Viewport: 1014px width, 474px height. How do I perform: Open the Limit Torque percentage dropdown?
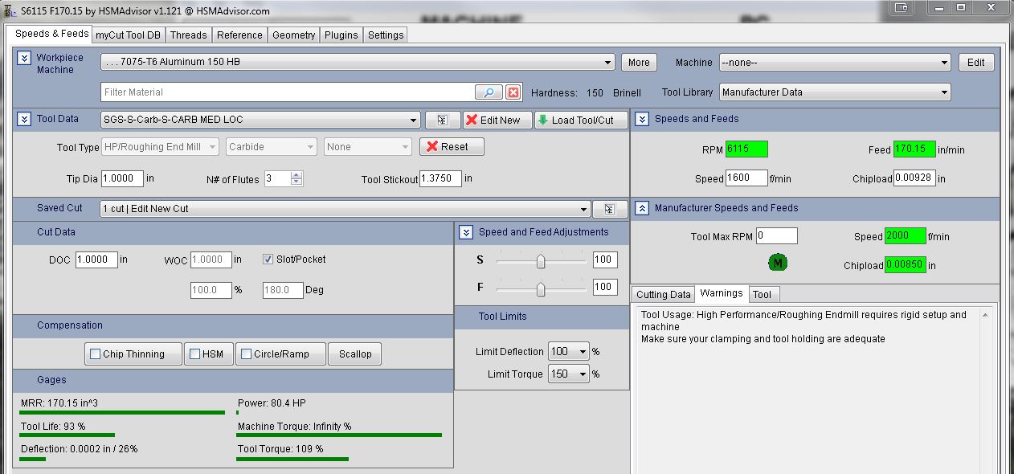[x=569, y=374]
